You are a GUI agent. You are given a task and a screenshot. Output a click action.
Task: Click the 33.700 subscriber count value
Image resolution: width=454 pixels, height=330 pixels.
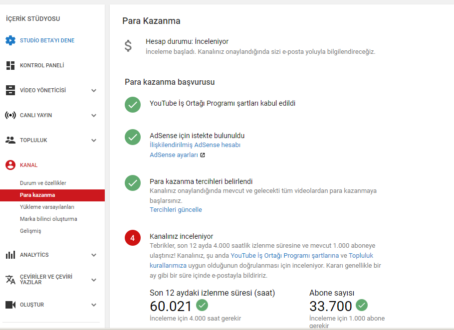[x=330, y=306]
